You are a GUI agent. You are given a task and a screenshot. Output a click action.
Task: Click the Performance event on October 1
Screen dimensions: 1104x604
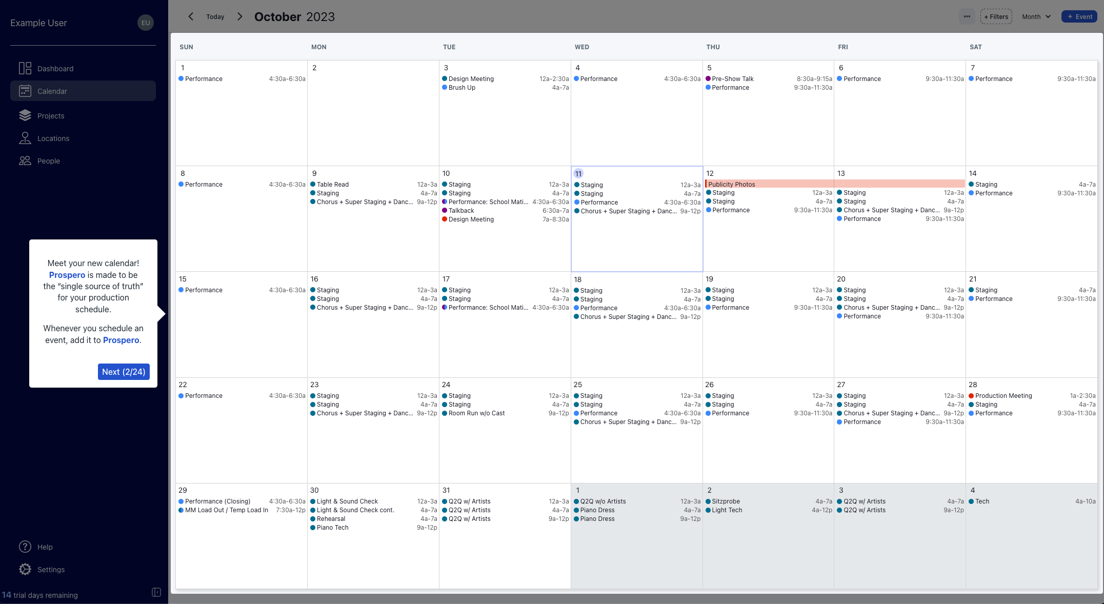(205, 79)
